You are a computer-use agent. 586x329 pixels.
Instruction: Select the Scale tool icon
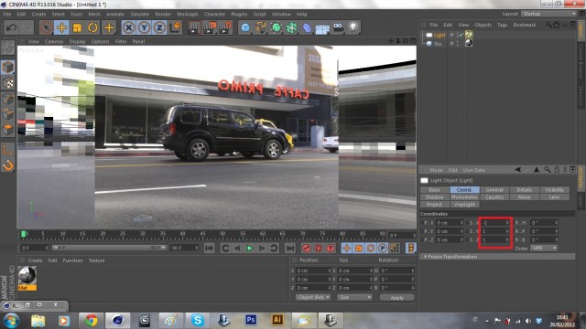coord(77,27)
